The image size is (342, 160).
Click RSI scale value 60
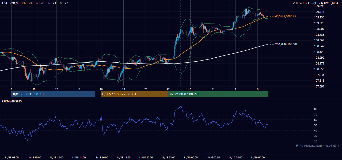click(x=316, y=120)
